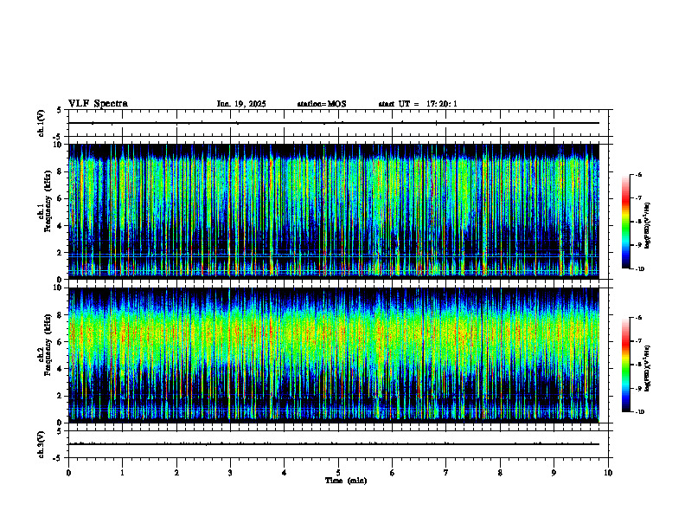The width and height of the screenshot is (685, 530).
Task: Click the "4" tick on ch.2 frequency axis
Action: (x=61, y=369)
